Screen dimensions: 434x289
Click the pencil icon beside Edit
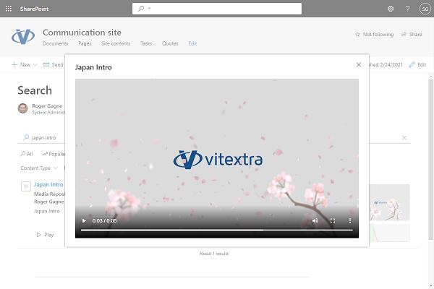coord(412,64)
